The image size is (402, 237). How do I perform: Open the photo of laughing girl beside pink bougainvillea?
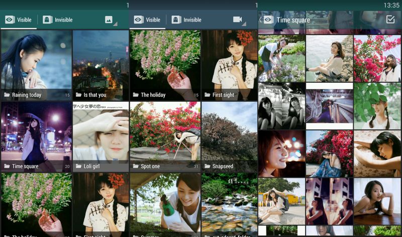point(377,59)
